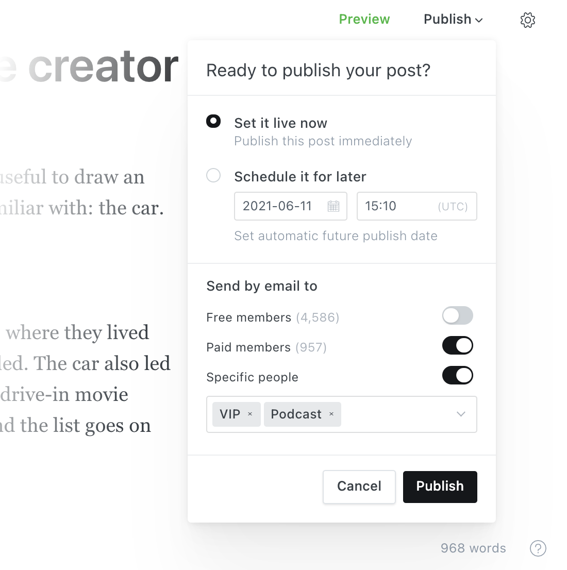Disable Paid members email toggle
This screenshot has height=570, width=567.
click(x=458, y=345)
